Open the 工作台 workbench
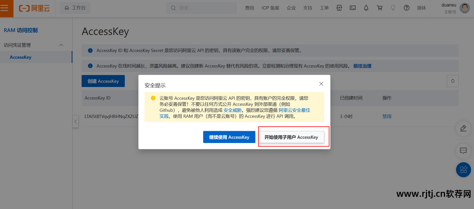This screenshot has height=209, width=474. point(75,8)
